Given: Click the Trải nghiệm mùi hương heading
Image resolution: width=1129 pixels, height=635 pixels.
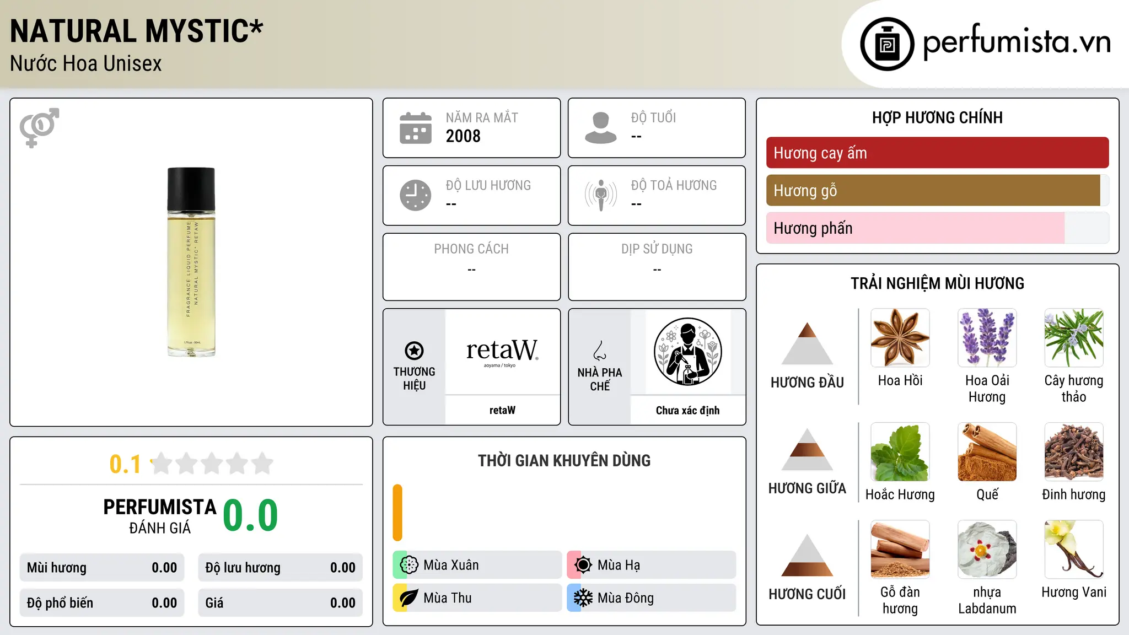Looking at the screenshot, I should pos(937,283).
